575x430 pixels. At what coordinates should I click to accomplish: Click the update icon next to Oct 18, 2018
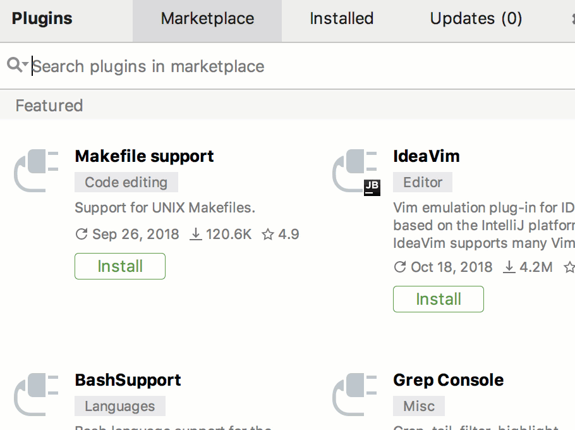tap(399, 267)
